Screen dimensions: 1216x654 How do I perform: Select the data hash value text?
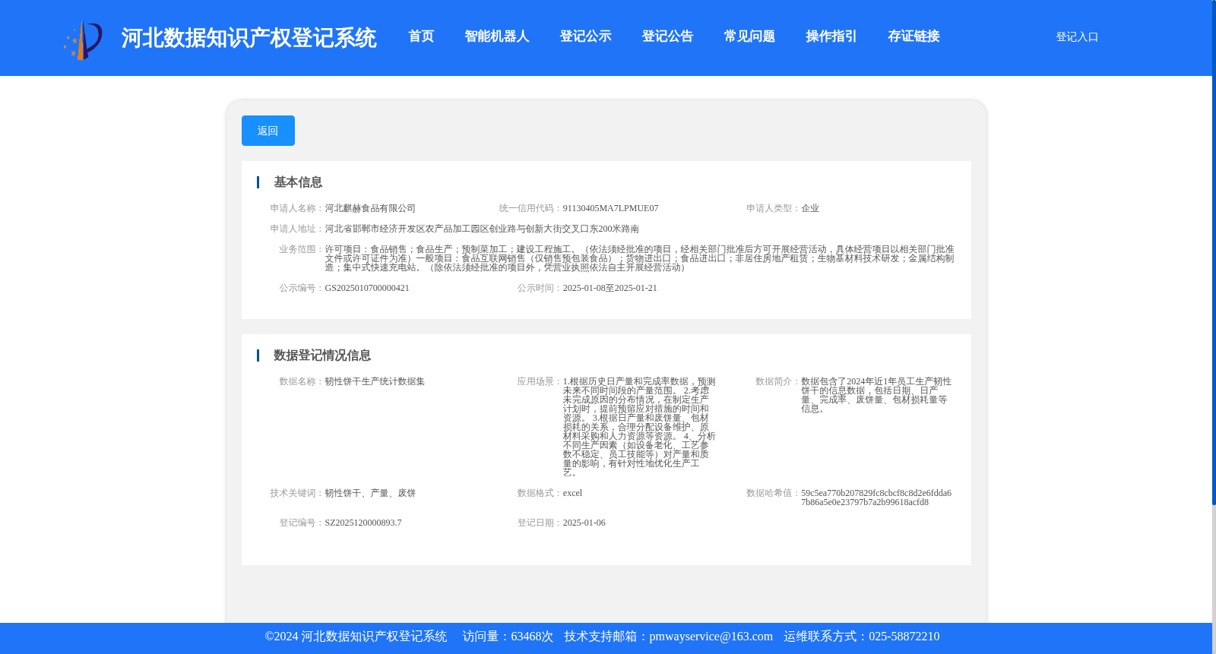pyautogui.click(x=876, y=498)
